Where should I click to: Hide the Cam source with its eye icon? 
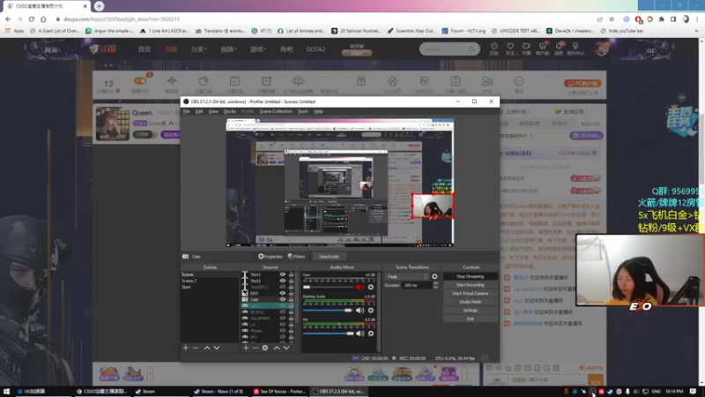point(282,299)
